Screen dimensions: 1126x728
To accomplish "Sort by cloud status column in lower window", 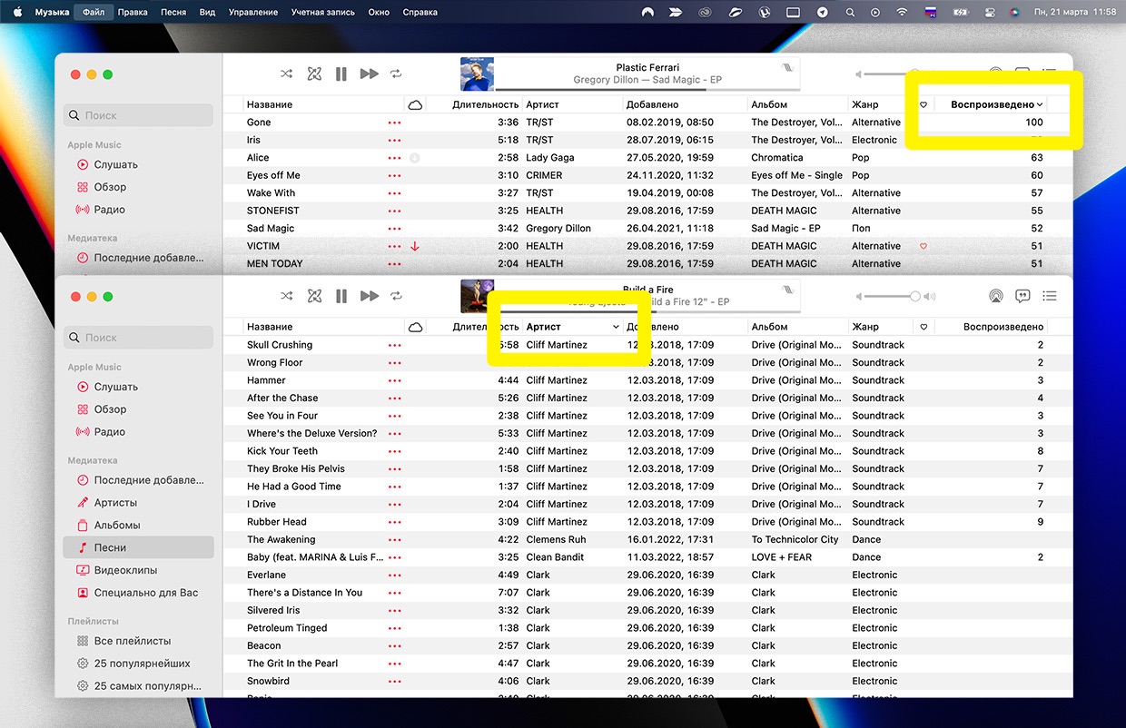I will point(416,327).
